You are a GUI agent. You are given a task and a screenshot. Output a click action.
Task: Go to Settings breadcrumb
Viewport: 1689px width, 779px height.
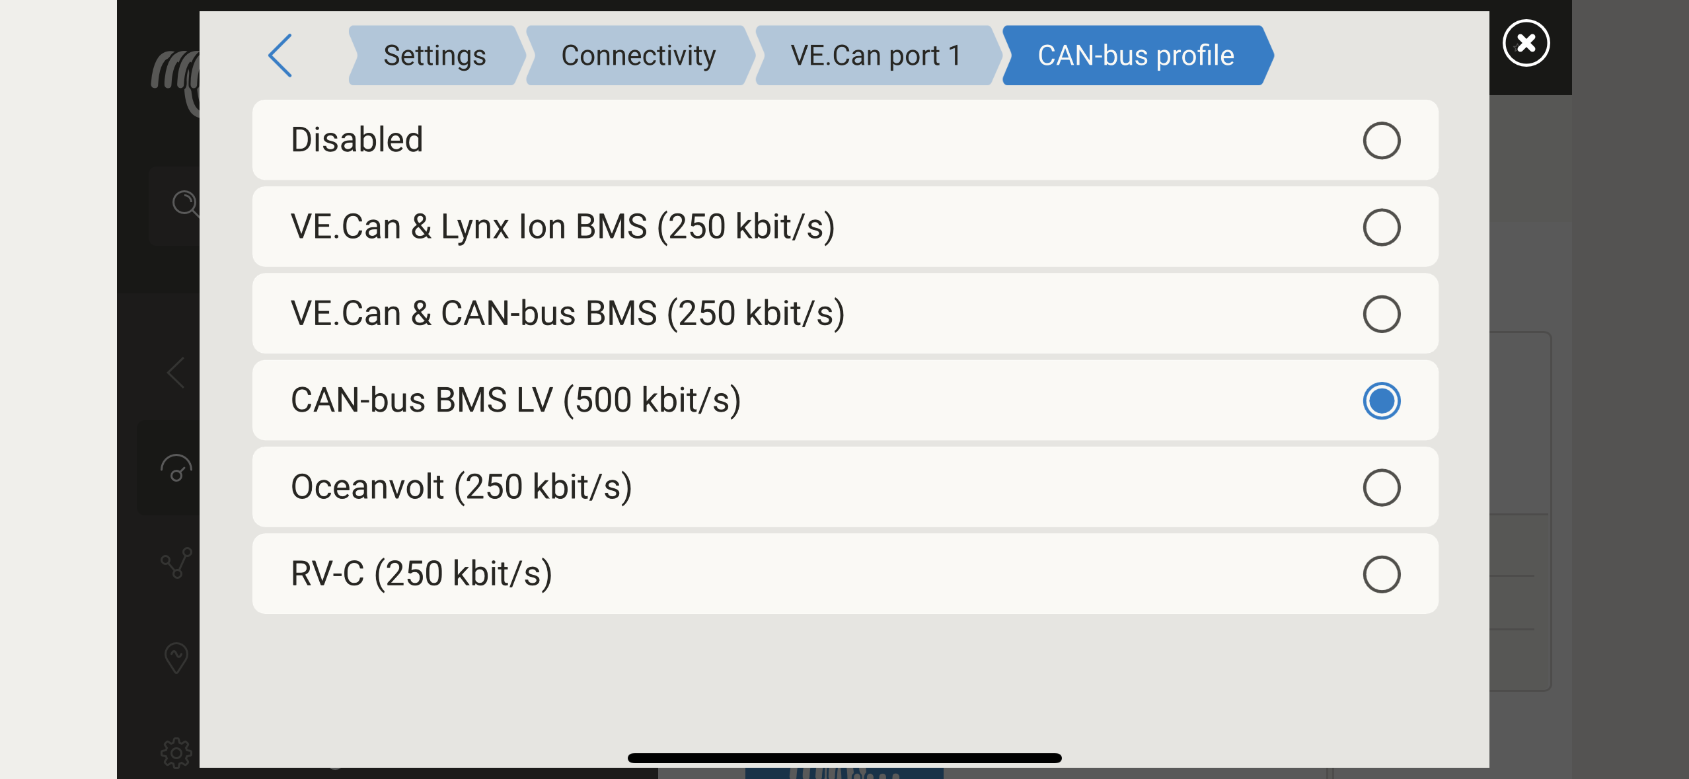click(x=435, y=56)
